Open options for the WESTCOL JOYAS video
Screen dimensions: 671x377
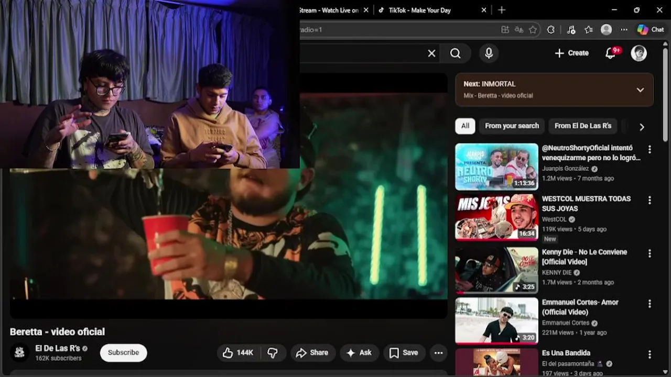pyautogui.click(x=650, y=200)
